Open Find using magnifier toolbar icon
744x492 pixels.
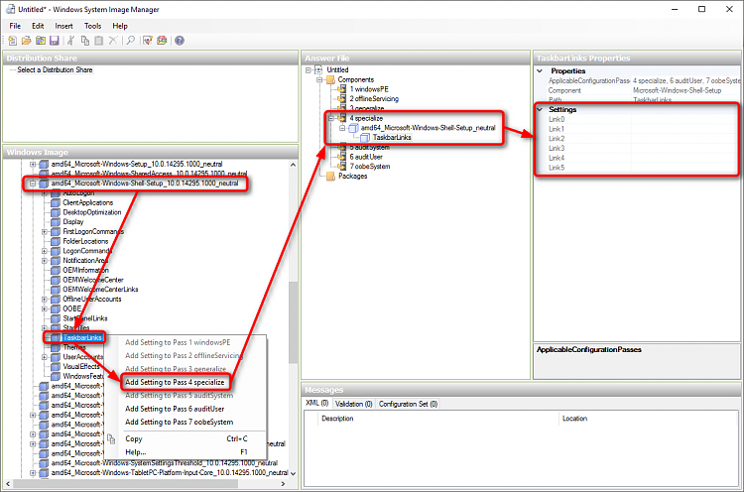point(131,41)
